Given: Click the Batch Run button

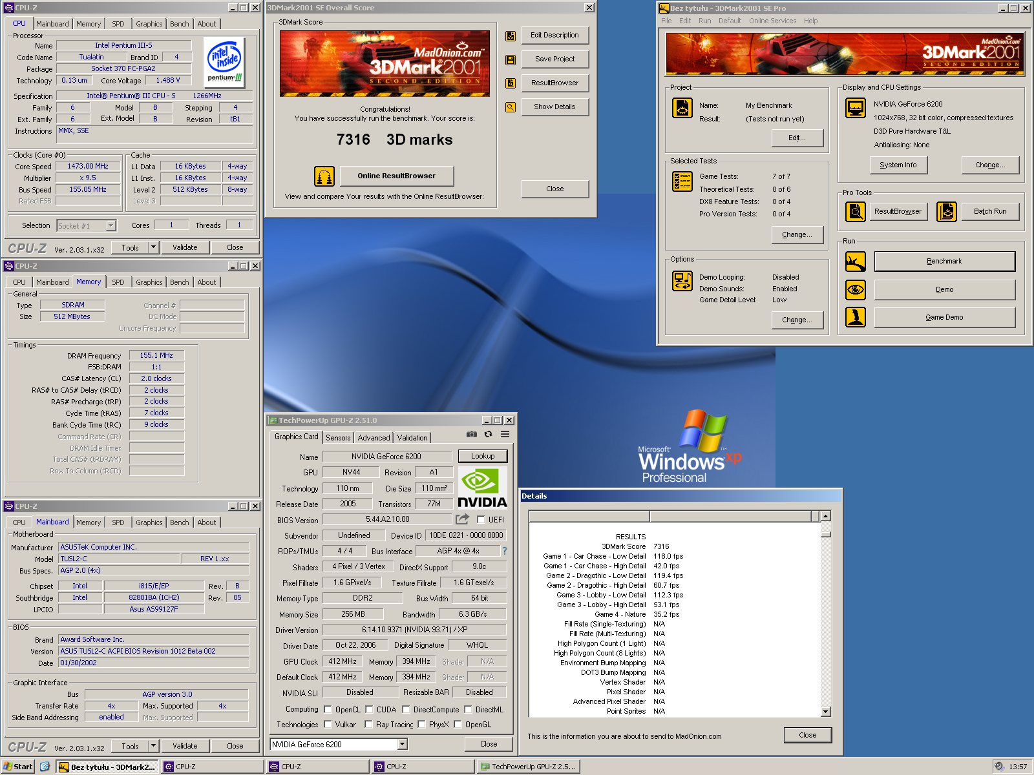Looking at the screenshot, I should (x=990, y=211).
